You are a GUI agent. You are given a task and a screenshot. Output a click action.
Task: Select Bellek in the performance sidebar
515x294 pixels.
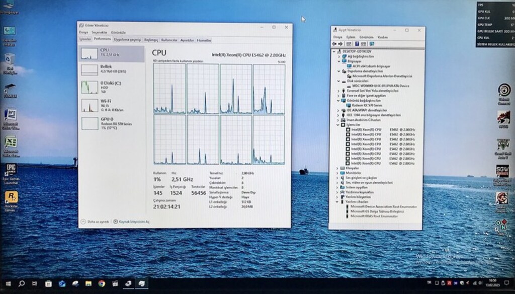click(112, 69)
